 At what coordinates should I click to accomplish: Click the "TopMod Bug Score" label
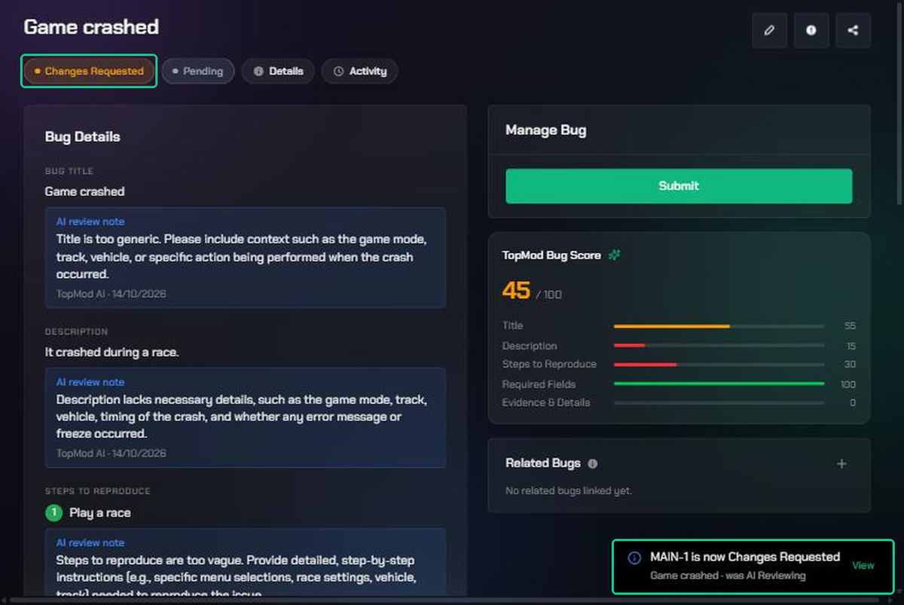551,255
